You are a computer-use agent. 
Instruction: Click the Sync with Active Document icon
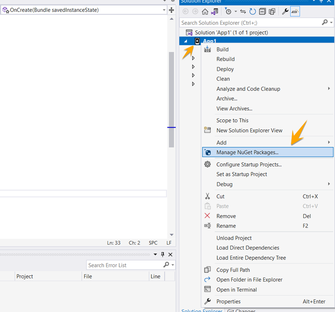[x=243, y=12]
